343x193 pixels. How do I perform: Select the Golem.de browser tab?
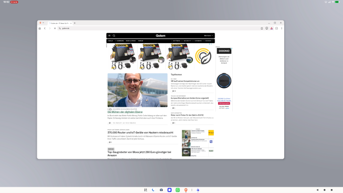60,23
